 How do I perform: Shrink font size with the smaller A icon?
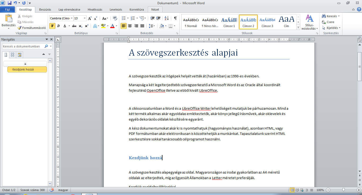tap(95, 18)
